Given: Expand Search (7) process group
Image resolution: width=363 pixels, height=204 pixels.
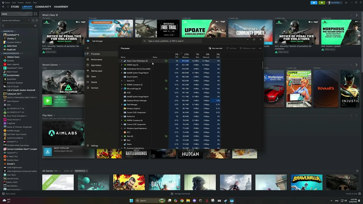Looking at the screenshot, I should [x=122, y=81].
